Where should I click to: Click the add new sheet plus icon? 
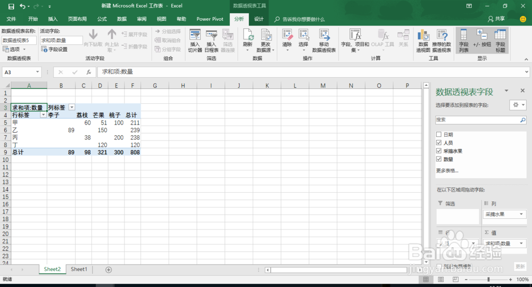click(109, 269)
